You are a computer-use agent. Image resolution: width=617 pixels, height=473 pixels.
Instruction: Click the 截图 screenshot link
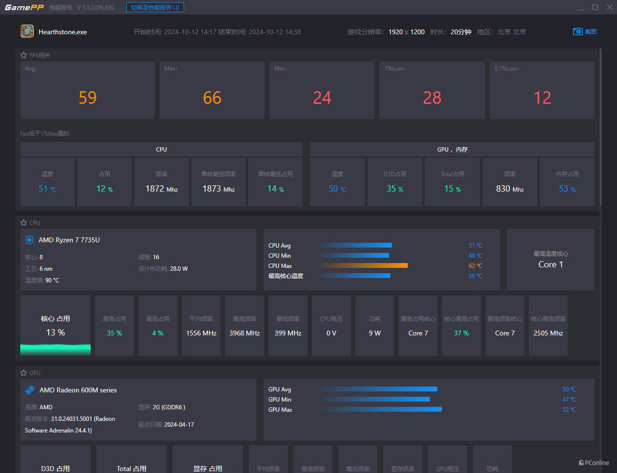[591, 32]
